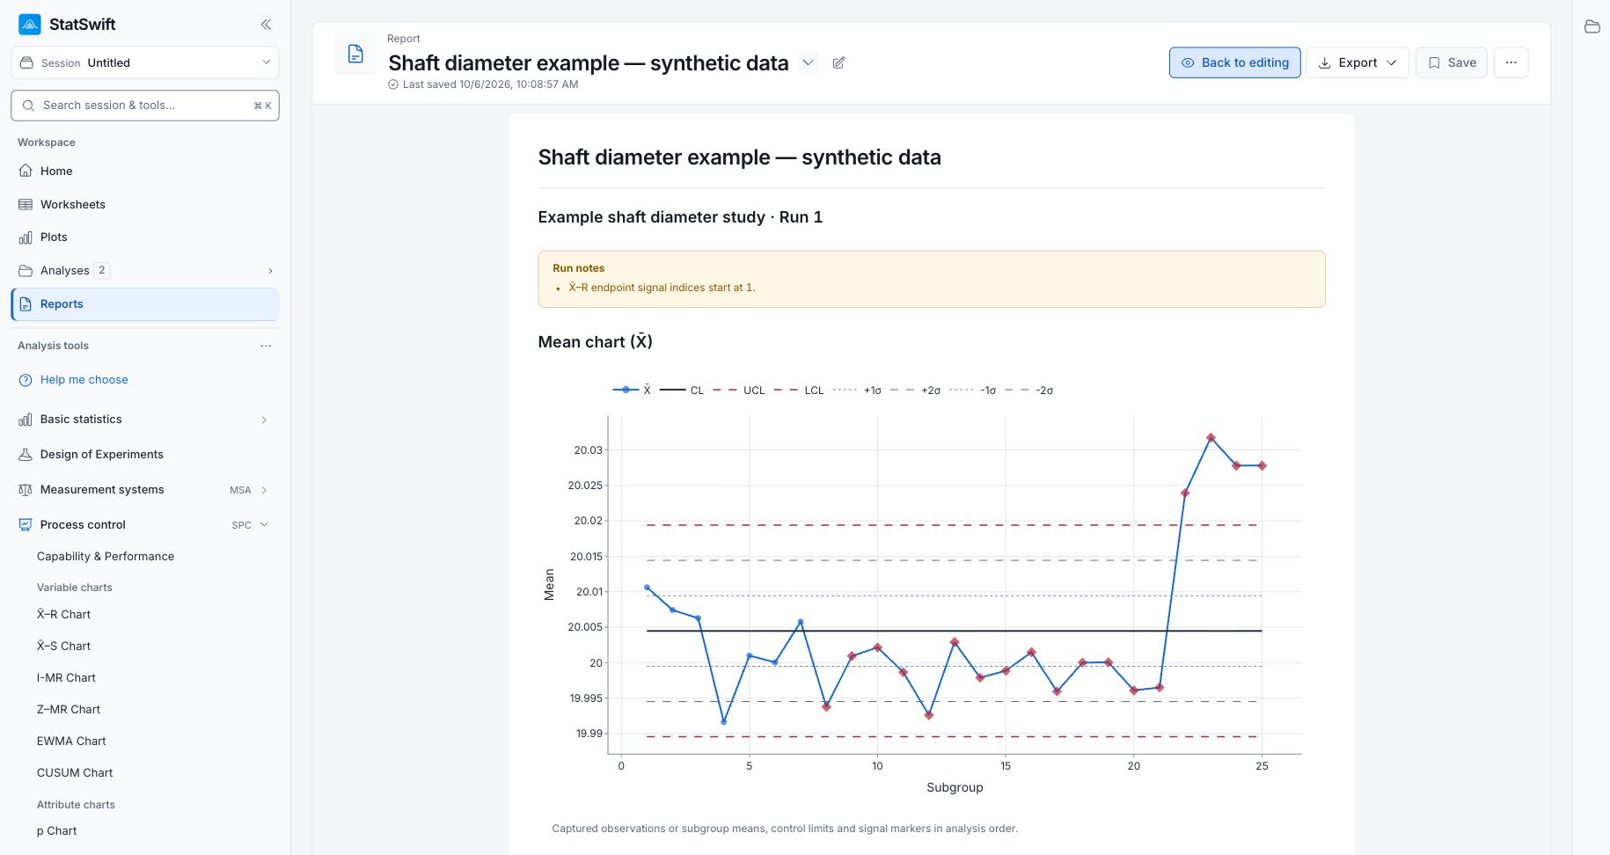The height and width of the screenshot is (855, 1610).
Task: Open X̄–S Chart tool
Action: [x=63, y=647]
